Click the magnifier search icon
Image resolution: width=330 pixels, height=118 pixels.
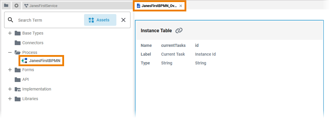pos(11,20)
